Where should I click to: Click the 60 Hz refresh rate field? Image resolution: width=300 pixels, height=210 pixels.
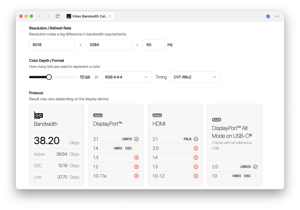[x=154, y=45]
